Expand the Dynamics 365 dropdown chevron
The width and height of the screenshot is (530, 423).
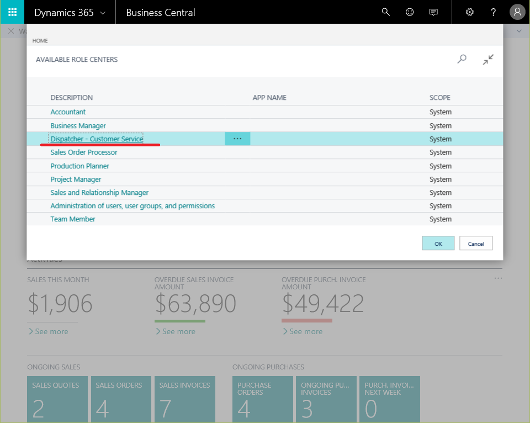tap(103, 13)
